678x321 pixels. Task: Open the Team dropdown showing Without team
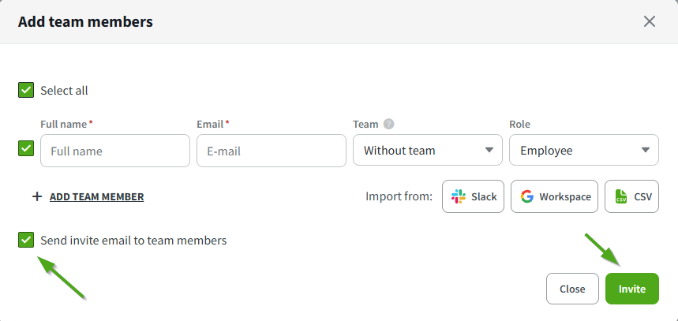pos(427,150)
